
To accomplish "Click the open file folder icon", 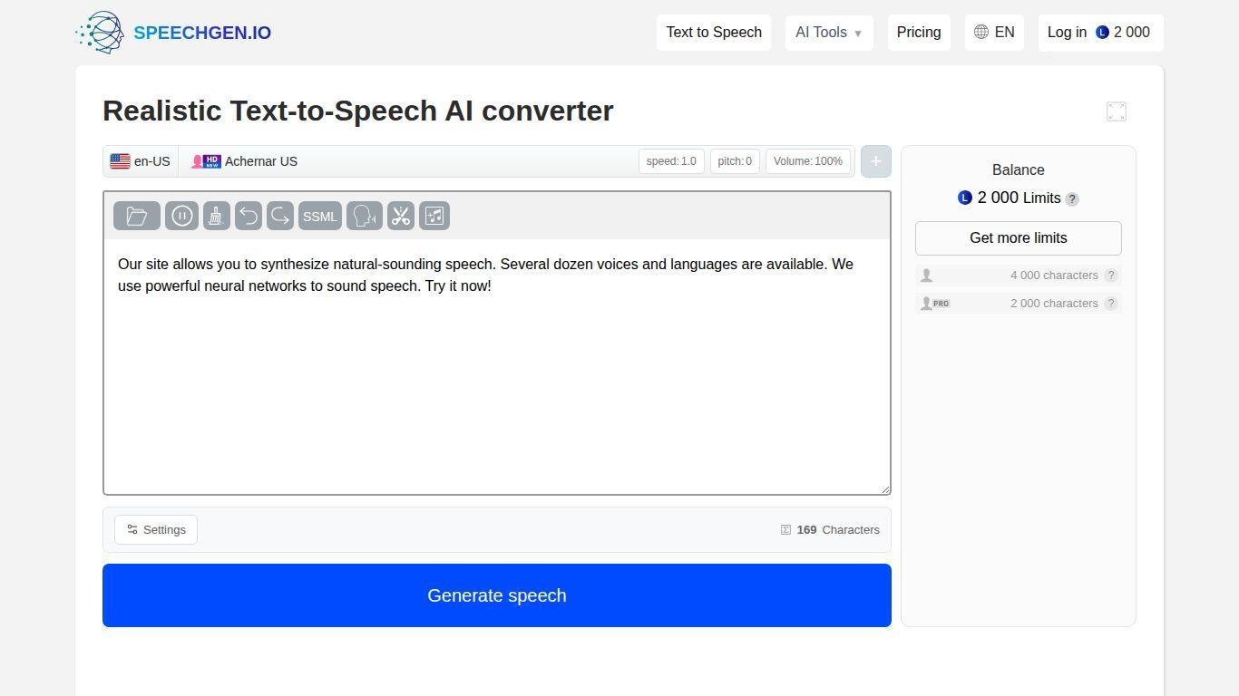I will 137,216.
